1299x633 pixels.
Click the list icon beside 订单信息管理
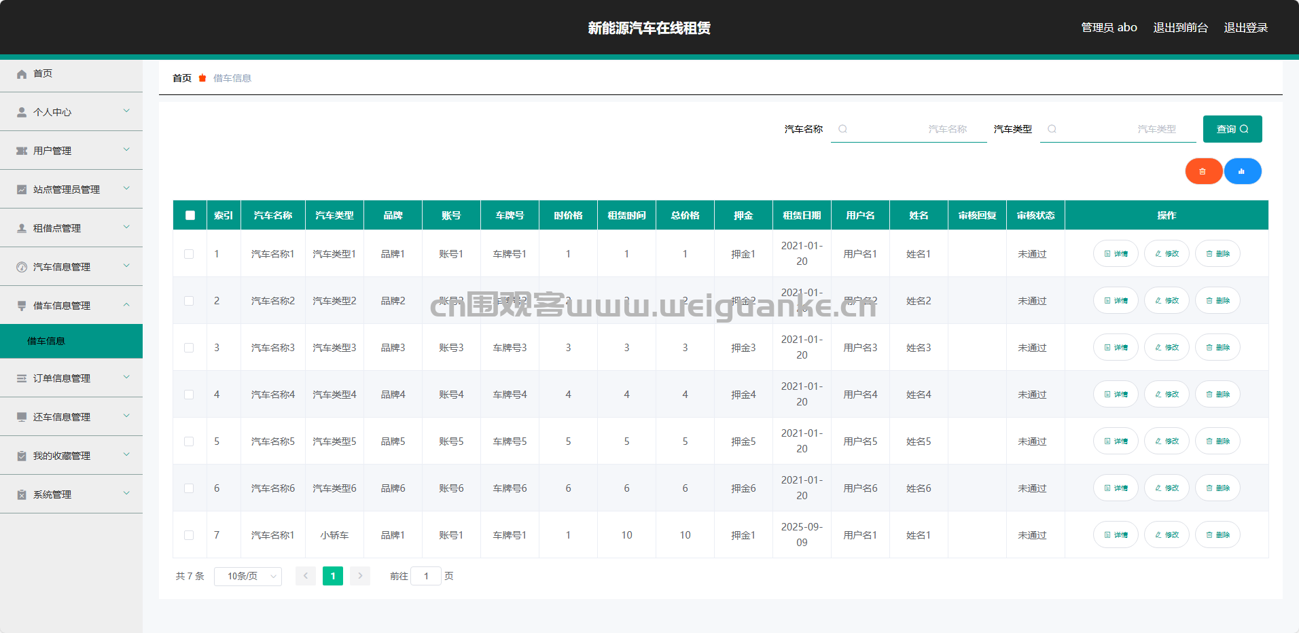pos(22,378)
